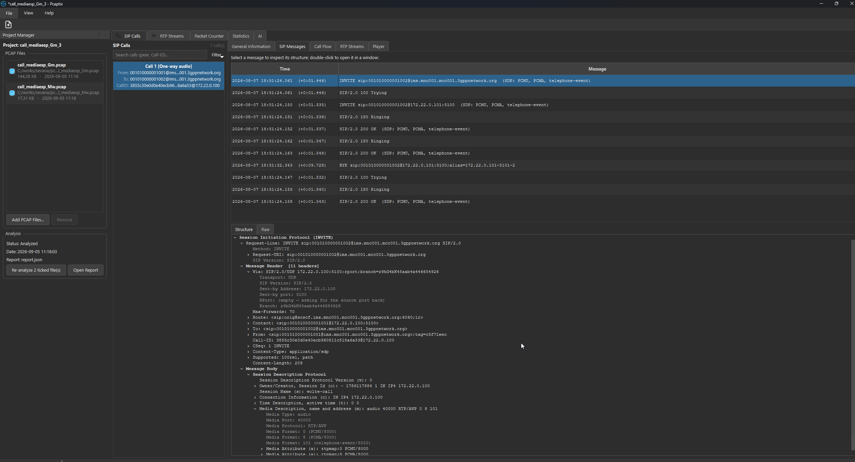The width and height of the screenshot is (855, 462).
Task: Collapse the Via header node
Action: (x=248, y=272)
